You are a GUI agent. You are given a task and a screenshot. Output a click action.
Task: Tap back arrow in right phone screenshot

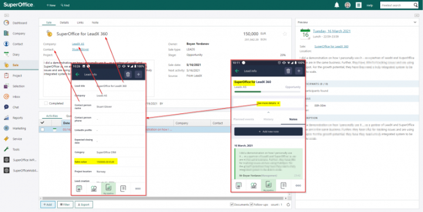[237, 71]
